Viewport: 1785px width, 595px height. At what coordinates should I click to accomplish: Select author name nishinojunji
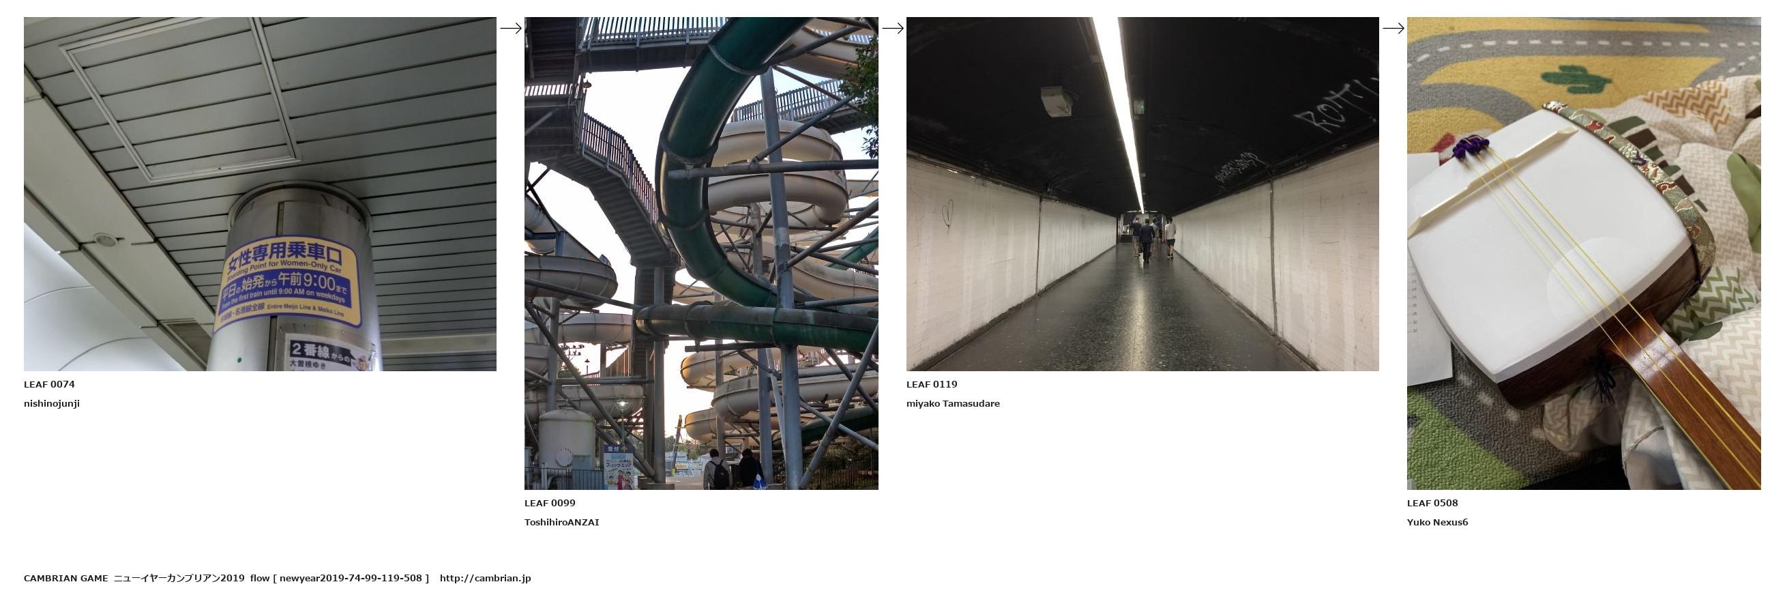[x=52, y=403]
